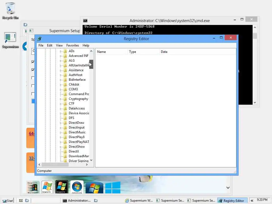This screenshot has width=272, height=204.
Task: Open the View menu
Action: (x=59, y=45)
